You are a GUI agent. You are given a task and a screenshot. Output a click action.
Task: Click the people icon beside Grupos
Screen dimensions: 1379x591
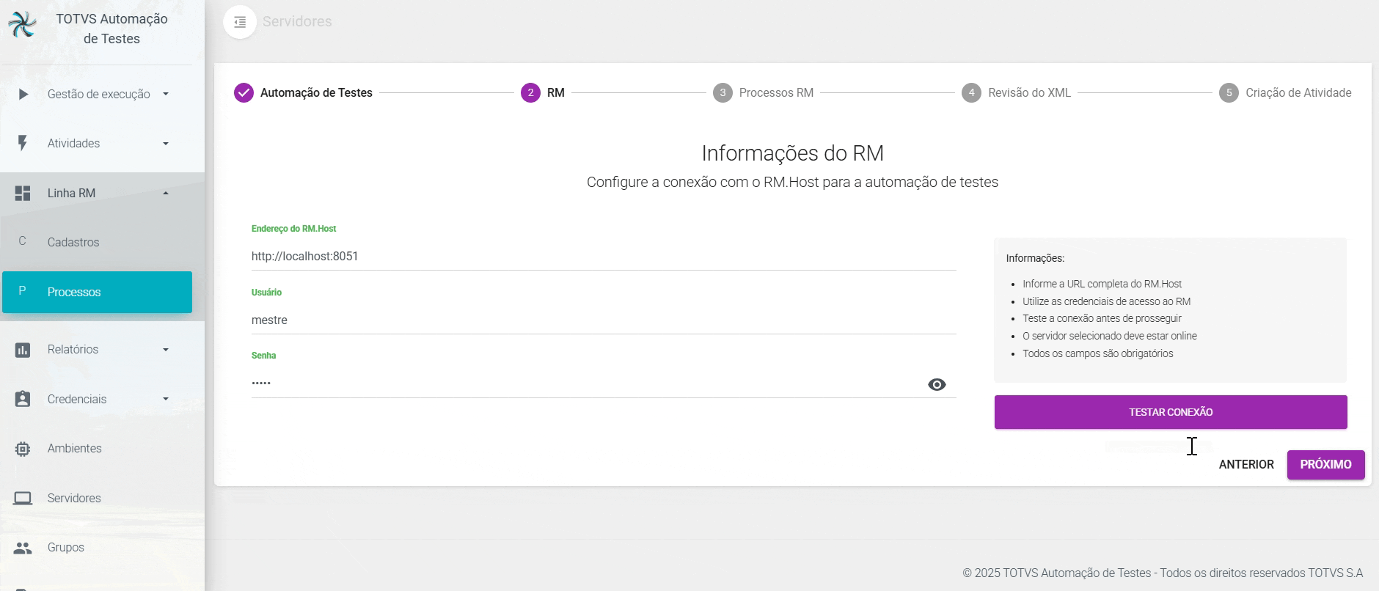[x=23, y=548]
